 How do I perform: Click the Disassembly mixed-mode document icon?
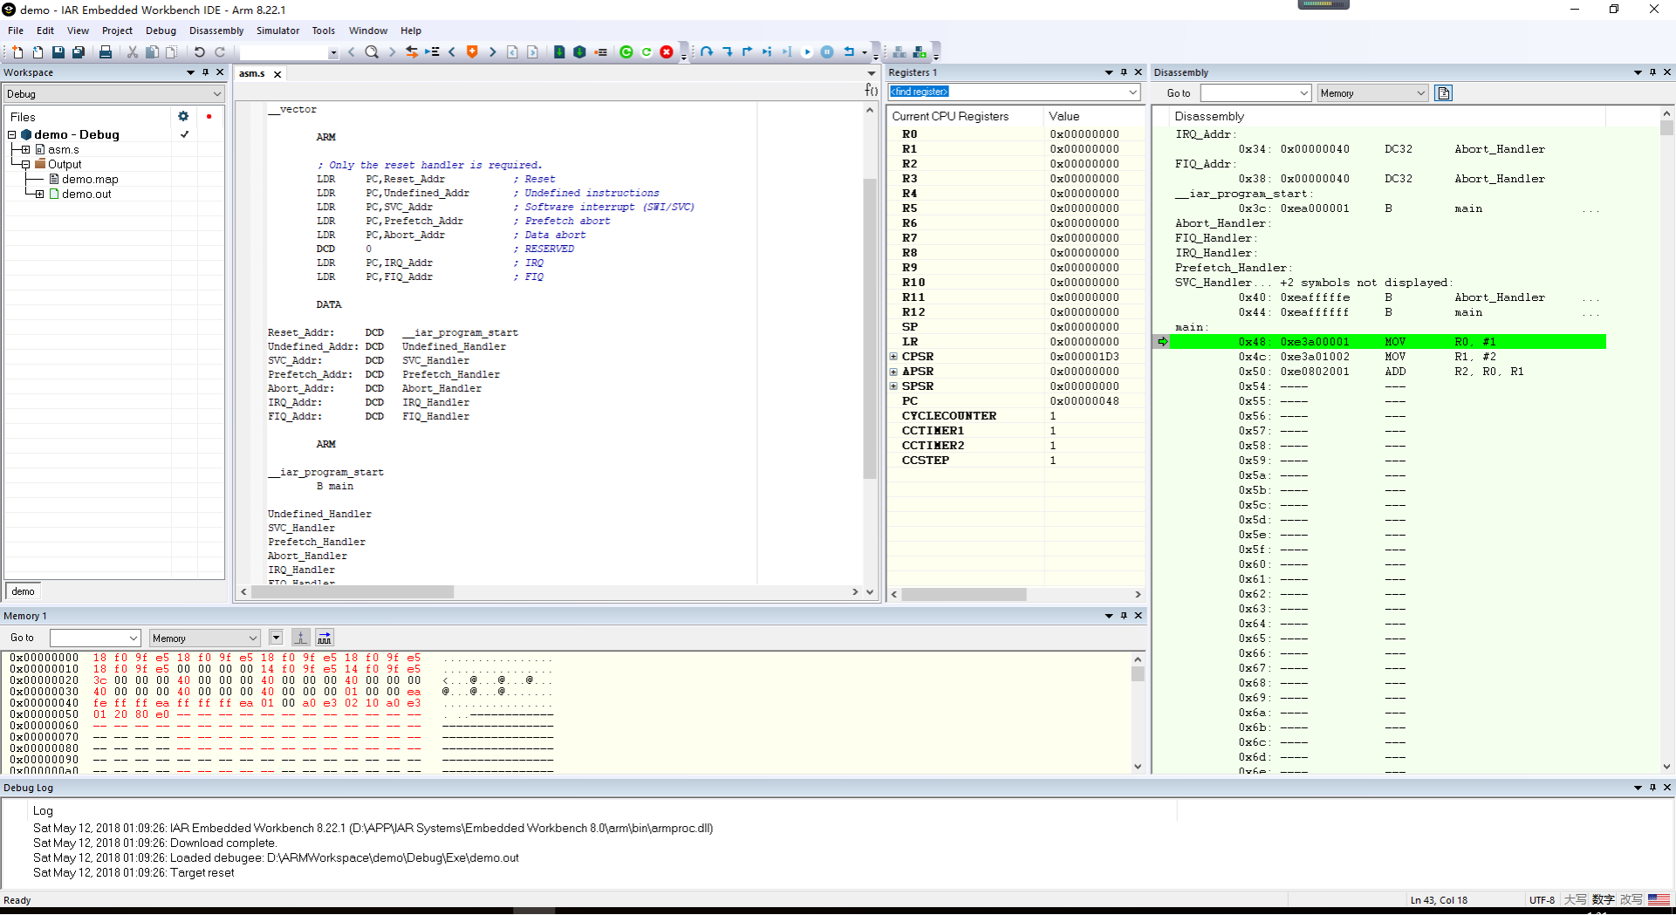tap(1444, 93)
